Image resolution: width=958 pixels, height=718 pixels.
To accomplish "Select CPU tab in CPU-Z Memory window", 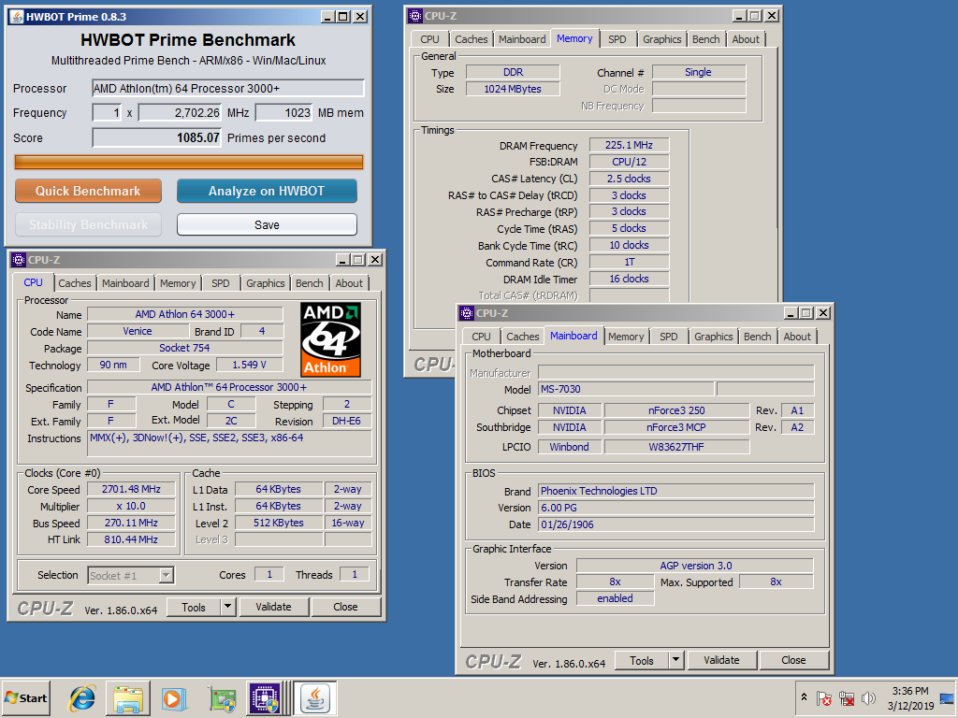I will pyautogui.click(x=429, y=39).
